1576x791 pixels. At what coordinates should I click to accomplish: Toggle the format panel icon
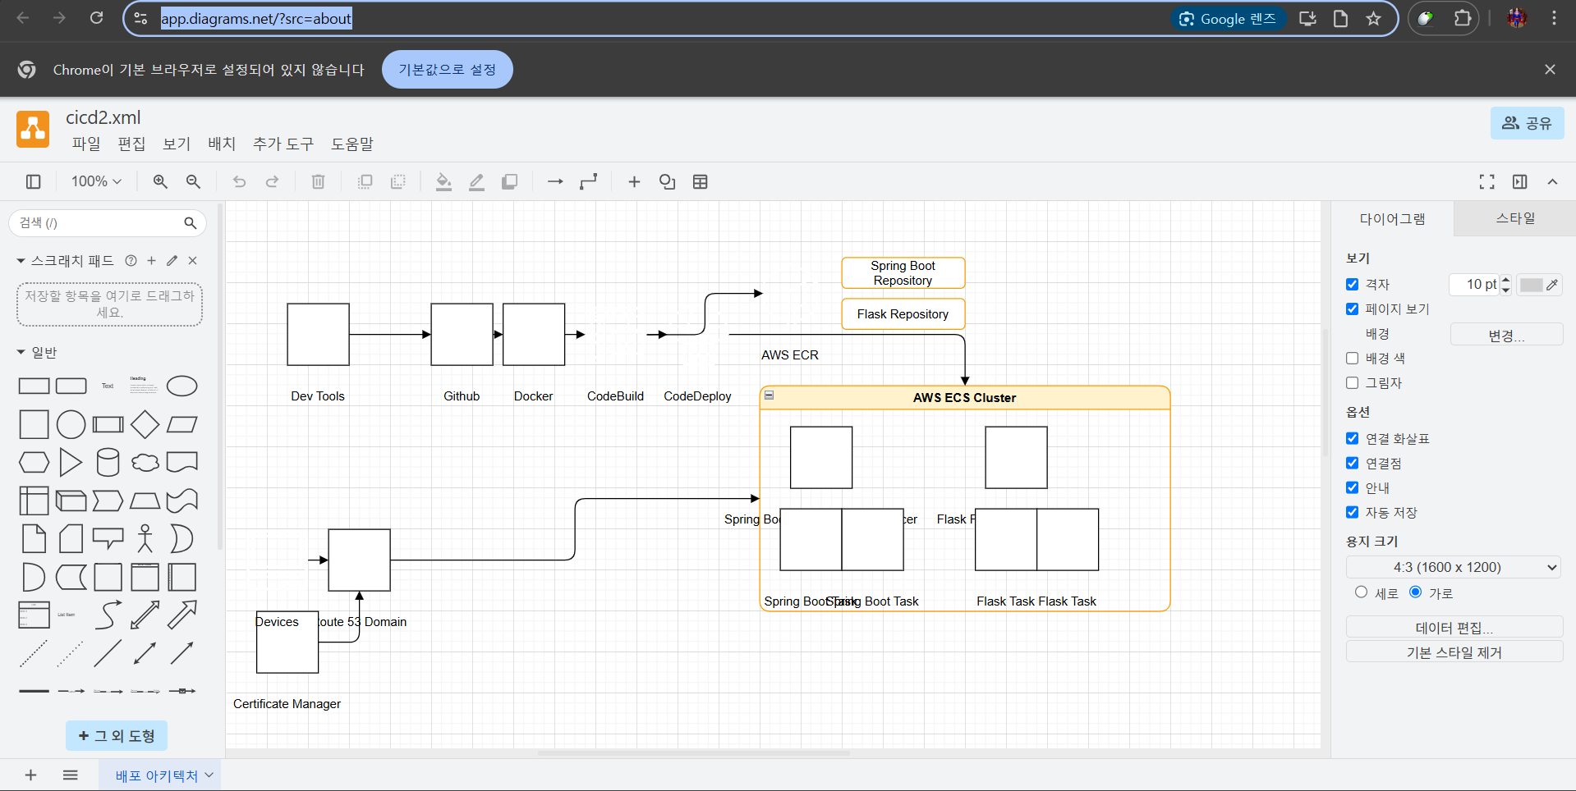(1519, 181)
